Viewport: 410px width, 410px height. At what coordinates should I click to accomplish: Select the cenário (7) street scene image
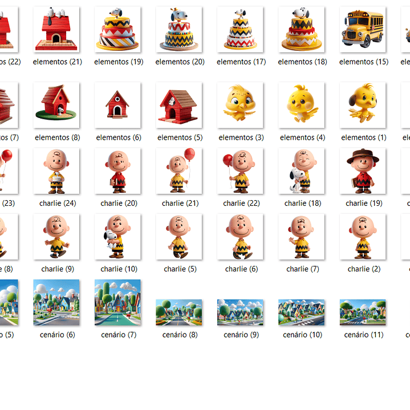click(117, 302)
